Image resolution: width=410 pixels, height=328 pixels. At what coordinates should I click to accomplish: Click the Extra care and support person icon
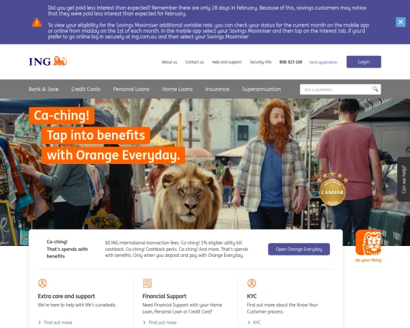(42, 283)
